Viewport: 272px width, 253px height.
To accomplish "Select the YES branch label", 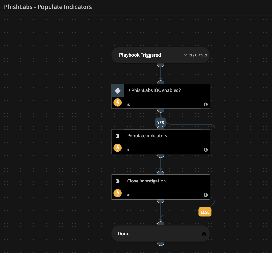I will click(160, 123).
